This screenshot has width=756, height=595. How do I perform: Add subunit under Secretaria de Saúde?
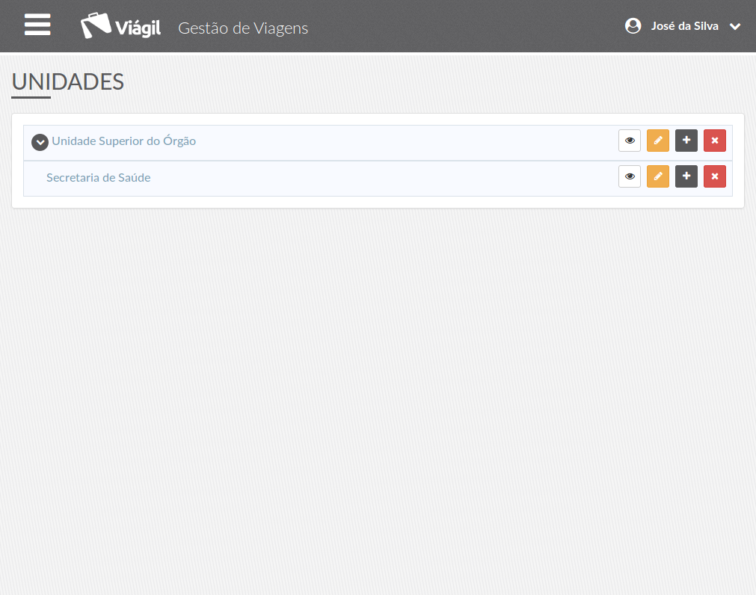(x=686, y=176)
